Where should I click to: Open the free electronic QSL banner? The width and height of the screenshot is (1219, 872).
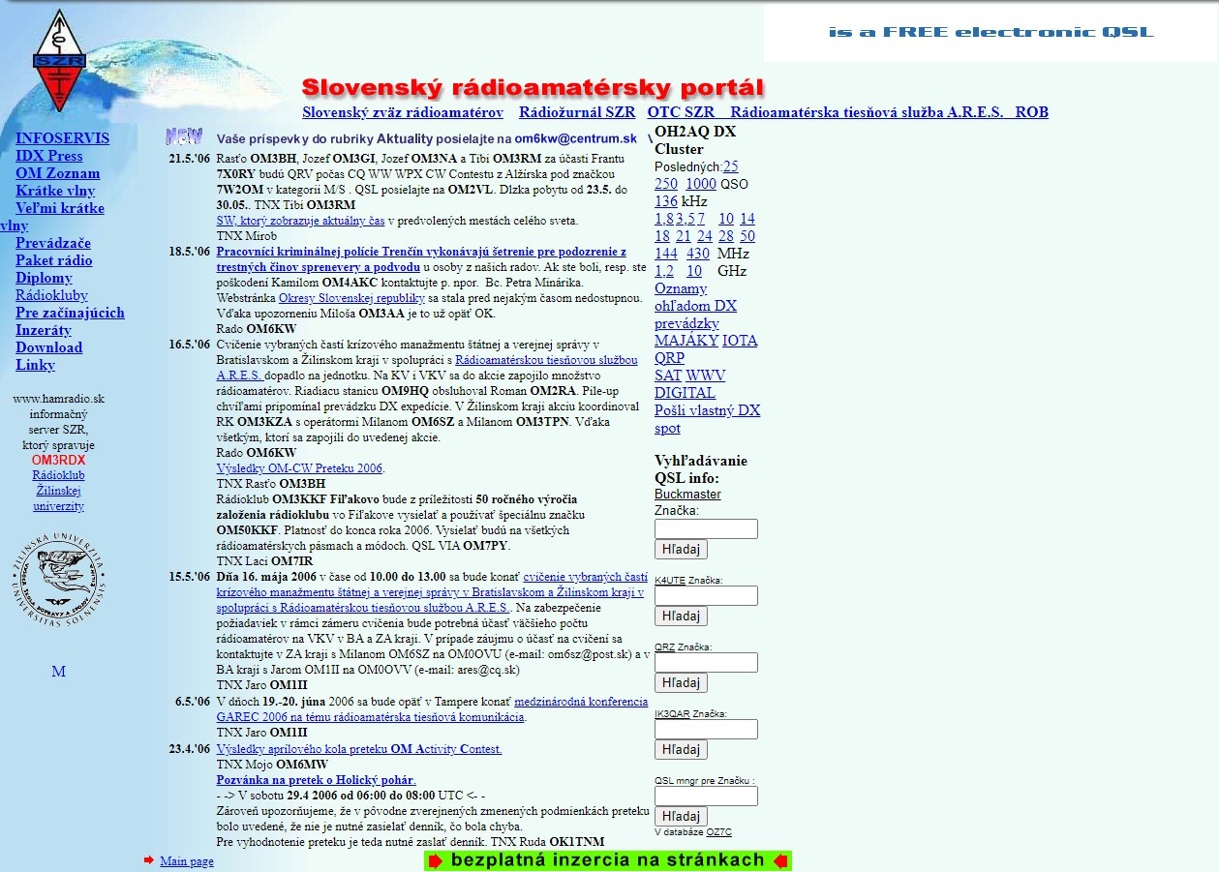tap(990, 33)
